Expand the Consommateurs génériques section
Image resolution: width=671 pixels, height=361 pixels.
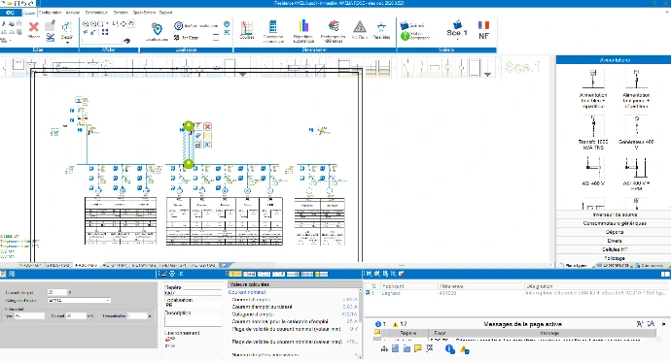[x=614, y=223]
